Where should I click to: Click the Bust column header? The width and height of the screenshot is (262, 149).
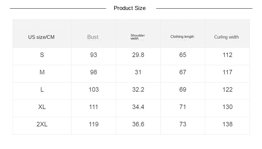[93, 37]
